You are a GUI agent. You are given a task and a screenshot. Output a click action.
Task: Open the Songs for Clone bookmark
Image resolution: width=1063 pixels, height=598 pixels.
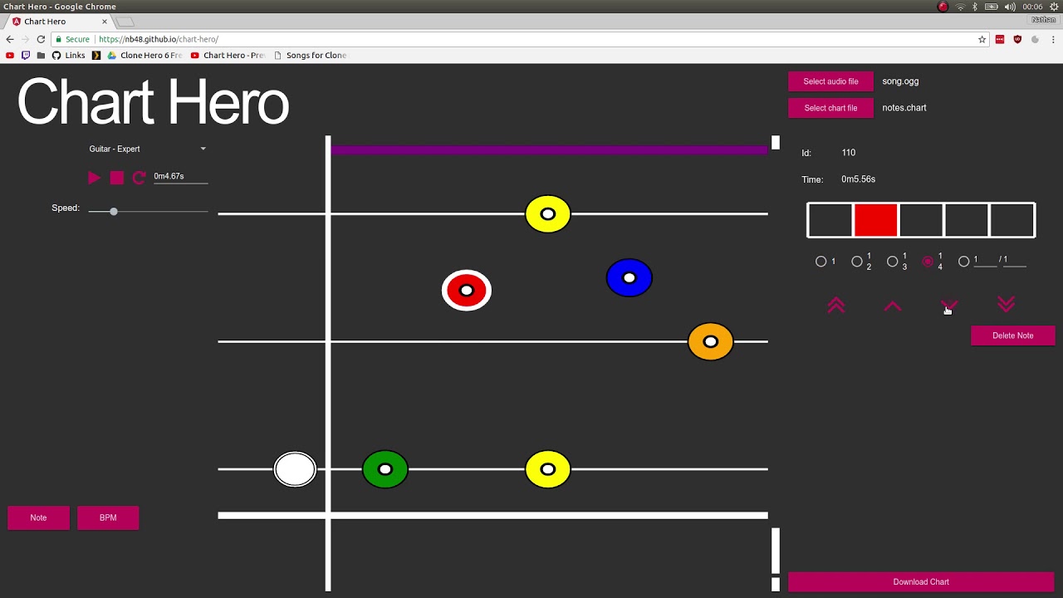311,56
